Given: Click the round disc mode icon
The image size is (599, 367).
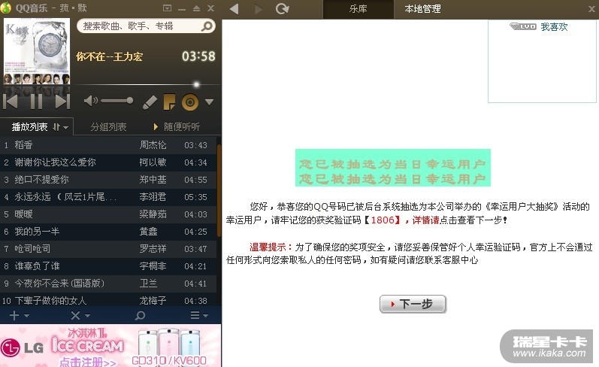Looking at the screenshot, I should [190, 102].
